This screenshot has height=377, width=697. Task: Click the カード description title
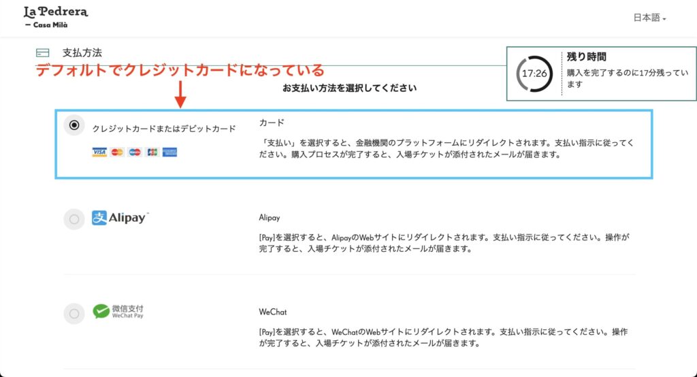tap(272, 122)
